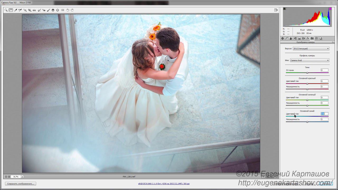Click the Основной красный Насыщенность slider
The height and width of the screenshot is (190, 338).
307,89
